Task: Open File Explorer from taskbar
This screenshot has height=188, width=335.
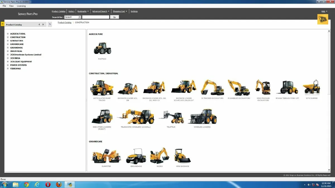Action: (x=15, y=185)
